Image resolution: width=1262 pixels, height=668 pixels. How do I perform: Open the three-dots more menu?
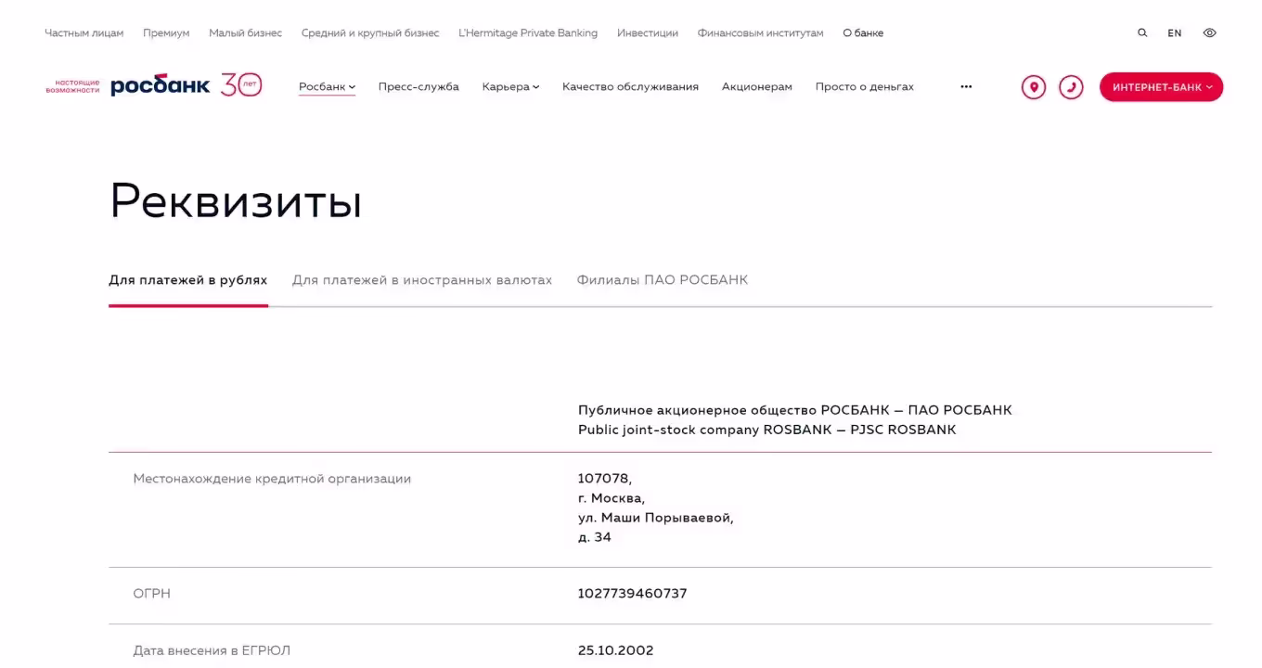(966, 87)
